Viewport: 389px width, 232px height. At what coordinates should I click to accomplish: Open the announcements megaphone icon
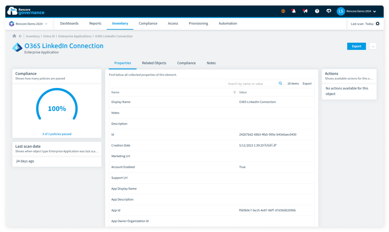(305, 11)
